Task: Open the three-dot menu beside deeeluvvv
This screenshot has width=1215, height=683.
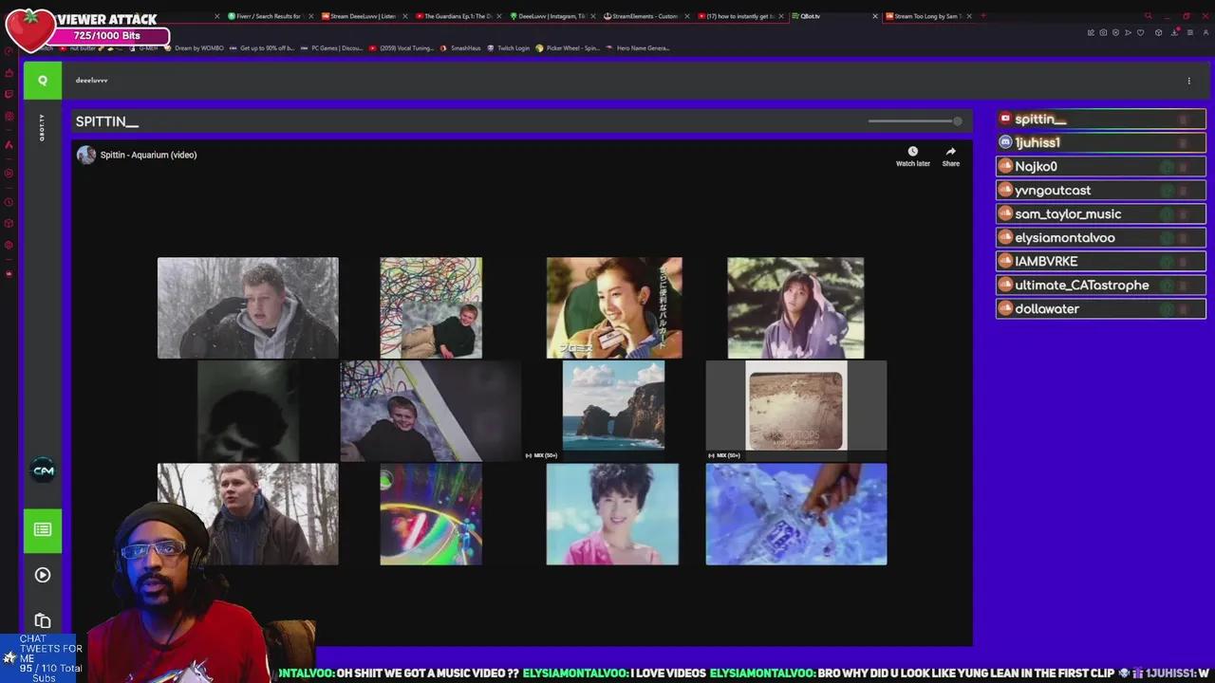Action: [x=1188, y=81]
